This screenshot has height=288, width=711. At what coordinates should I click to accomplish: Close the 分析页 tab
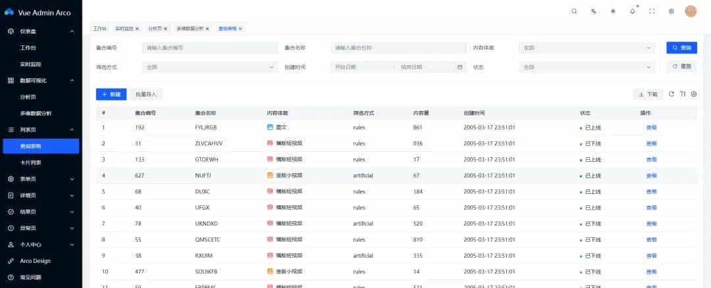point(165,28)
